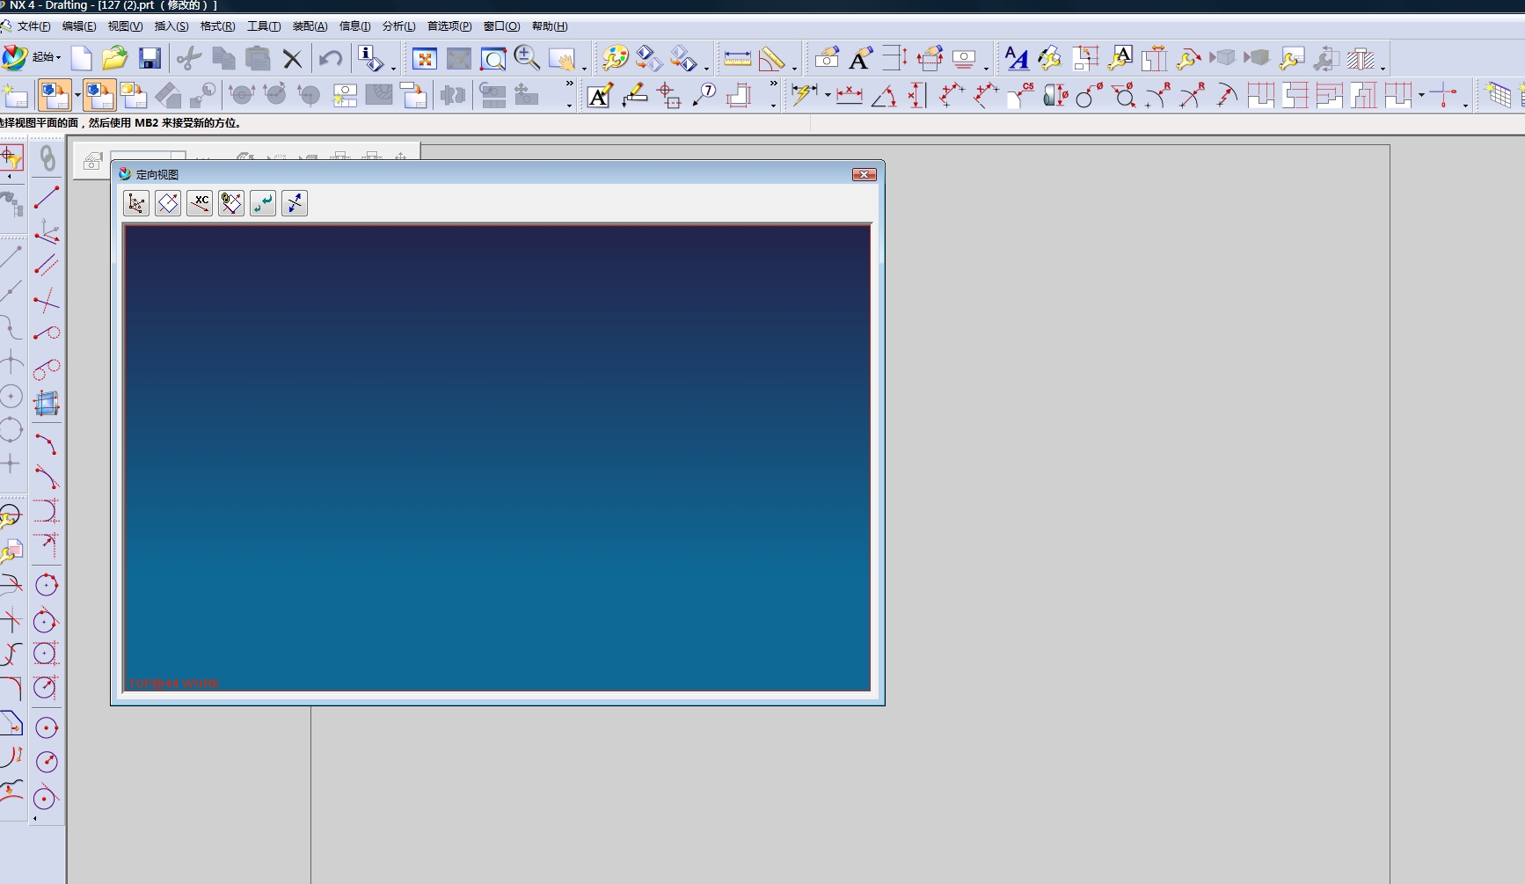Image resolution: width=1525 pixels, height=884 pixels.
Task: Open the 视图(V) menu
Action: pos(125,26)
